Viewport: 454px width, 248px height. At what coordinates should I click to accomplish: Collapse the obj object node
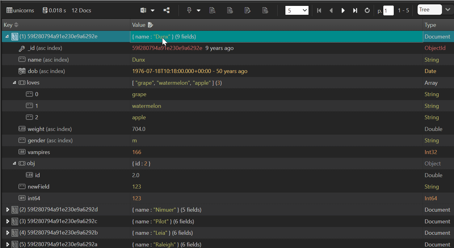click(15, 164)
